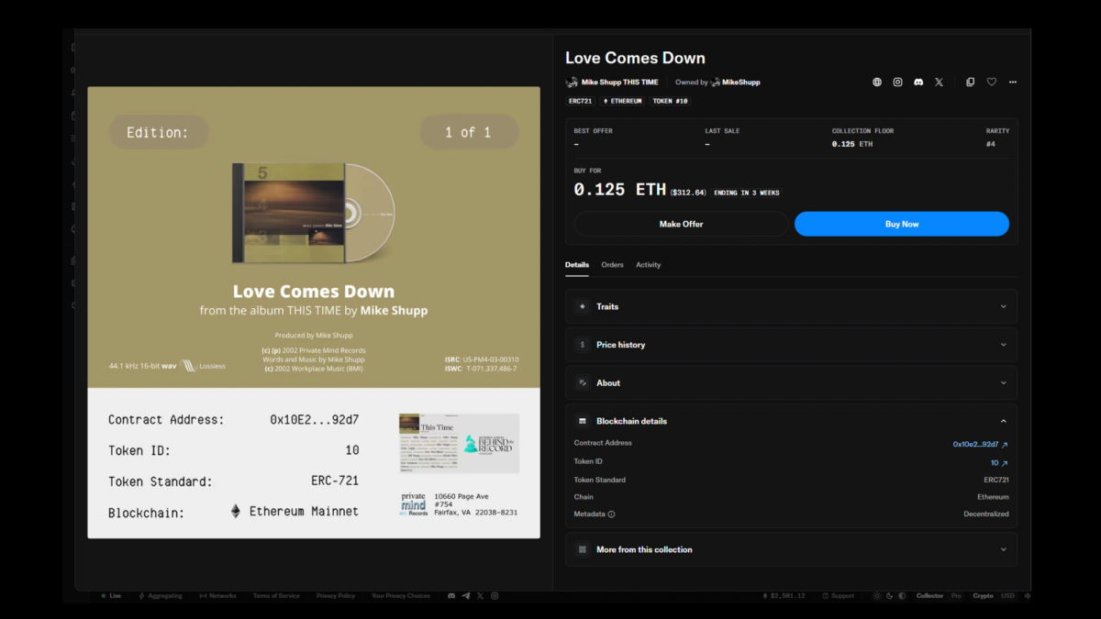Click the Blockchain details section icon
Screen dimensions: 1101x619
point(582,422)
